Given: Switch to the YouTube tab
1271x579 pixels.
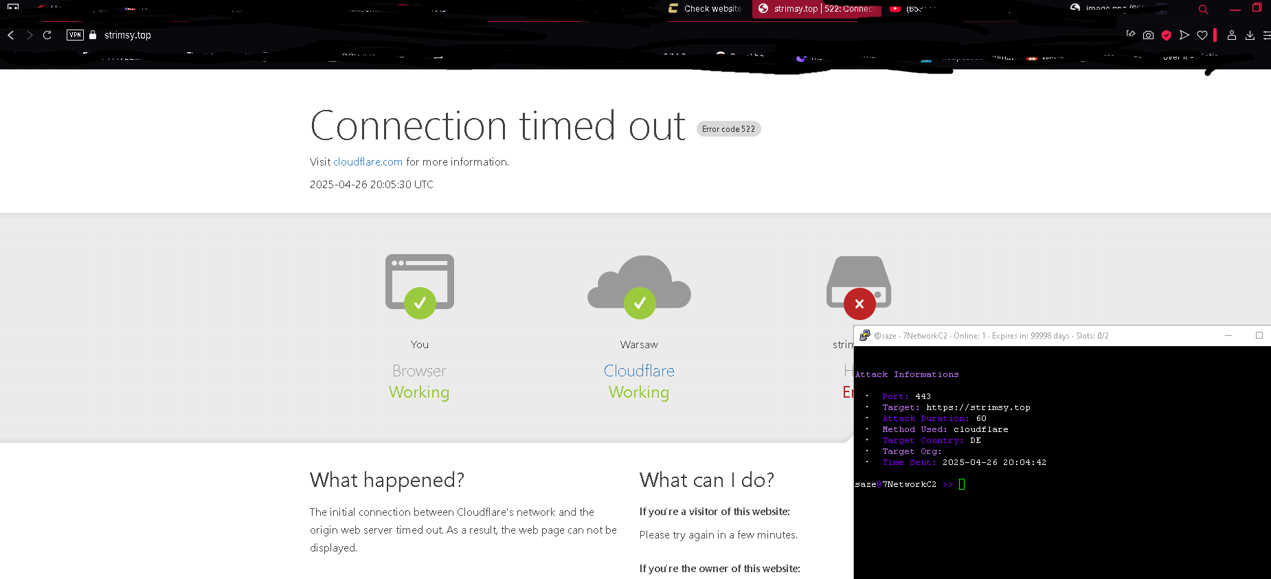Looking at the screenshot, I should click(912, 9).
